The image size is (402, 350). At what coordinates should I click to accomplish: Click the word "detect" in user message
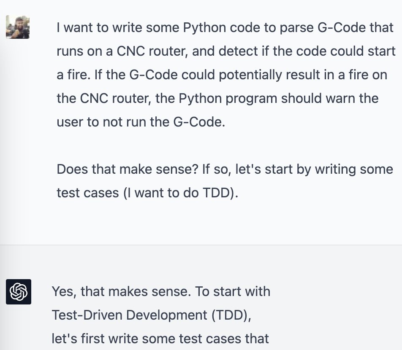tap(238, 51)
